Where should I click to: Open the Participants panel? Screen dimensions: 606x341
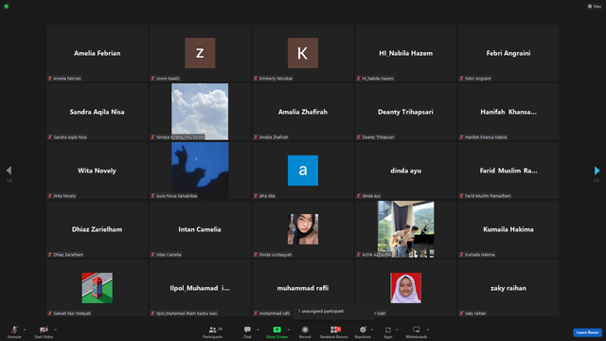(x=212, y=332)
